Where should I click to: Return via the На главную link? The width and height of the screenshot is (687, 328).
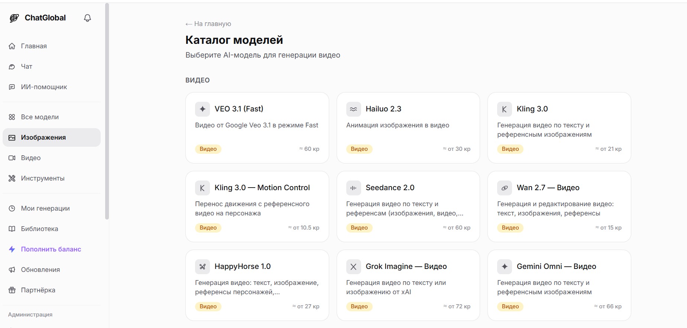[x=208, y=24]
